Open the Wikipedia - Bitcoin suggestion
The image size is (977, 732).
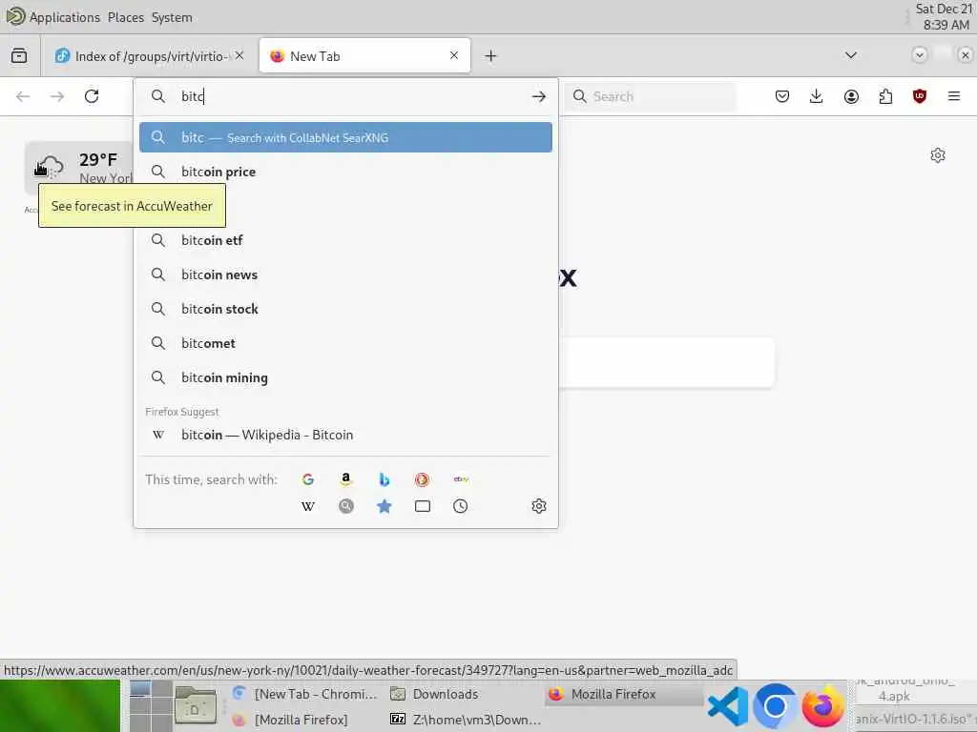tap(345, 435)
